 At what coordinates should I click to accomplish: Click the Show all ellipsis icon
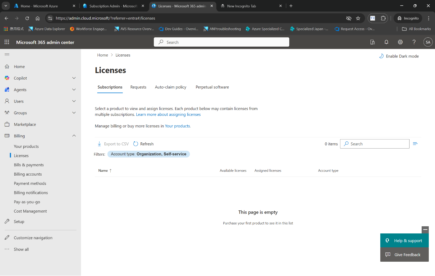tap(7, 249)
